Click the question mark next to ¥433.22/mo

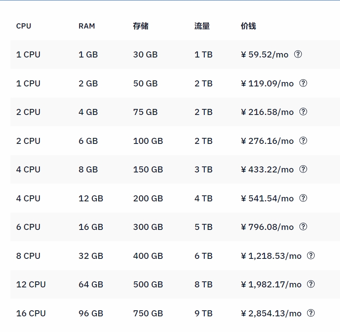point(303,170)
